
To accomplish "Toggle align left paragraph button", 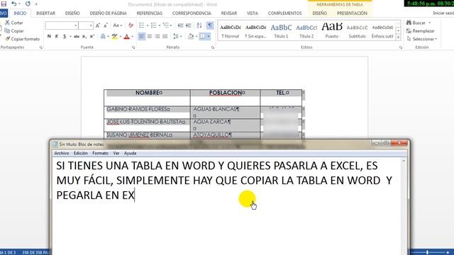I will point(142,36).
